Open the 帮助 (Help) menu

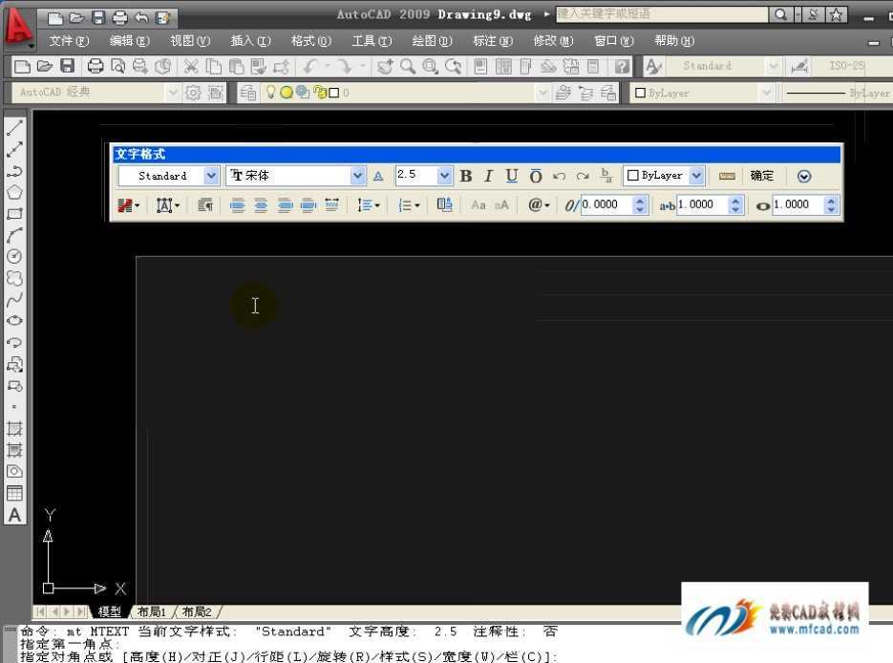coord(674,41)
